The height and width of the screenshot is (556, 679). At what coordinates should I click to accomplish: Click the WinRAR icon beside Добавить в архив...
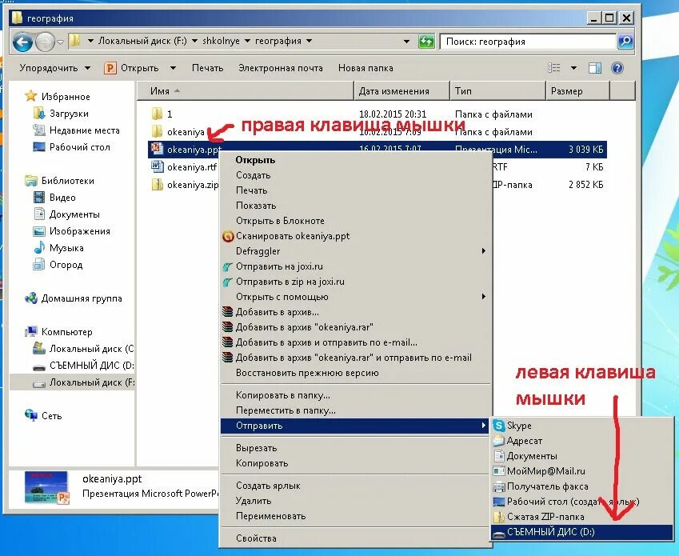coord(227,312)
